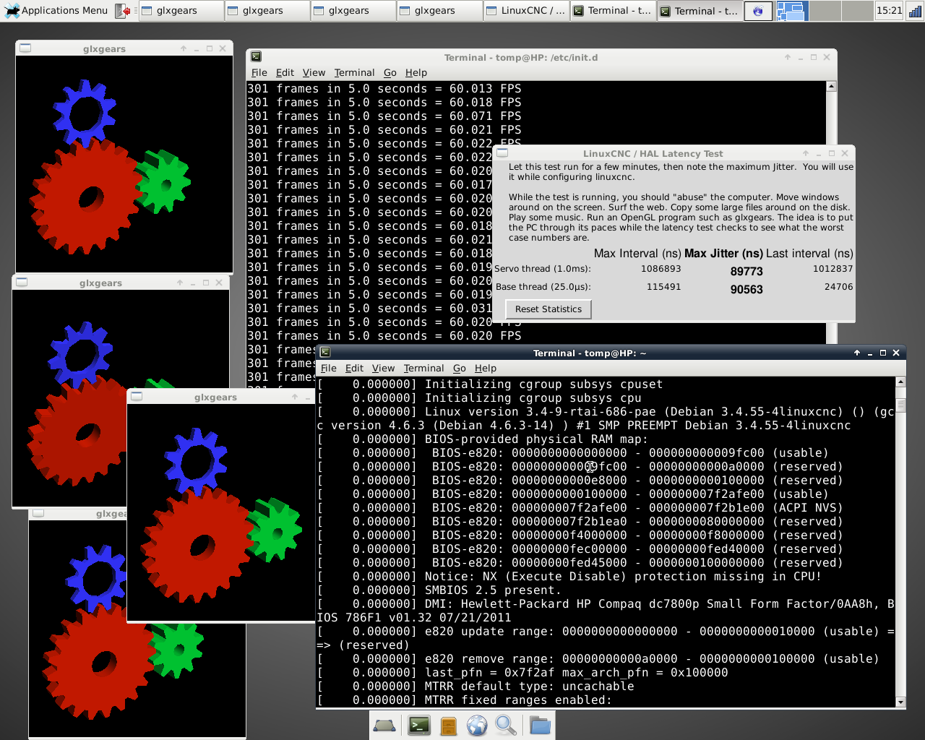925x740 pixels.
Task: Click the log out icon in top panel
Action: 124,11
